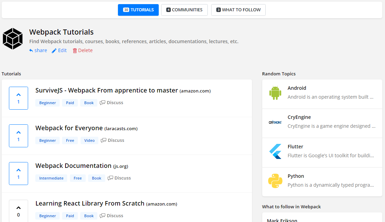Open the Tutorials tab

tap(138, 10)
